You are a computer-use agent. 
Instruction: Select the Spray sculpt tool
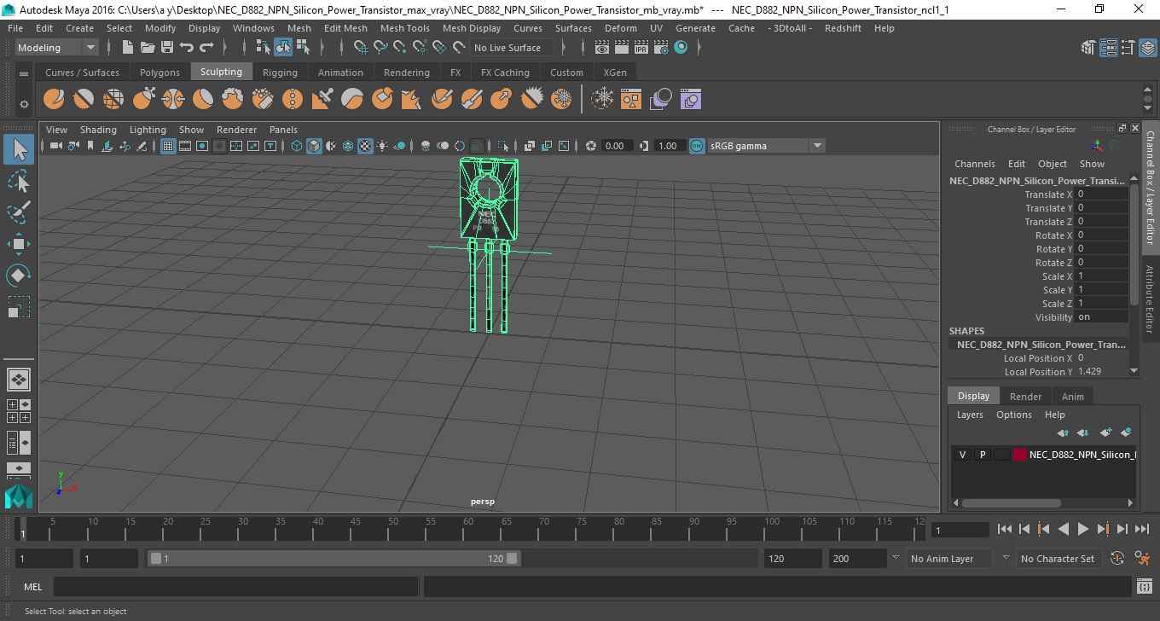tap(263, 100)
